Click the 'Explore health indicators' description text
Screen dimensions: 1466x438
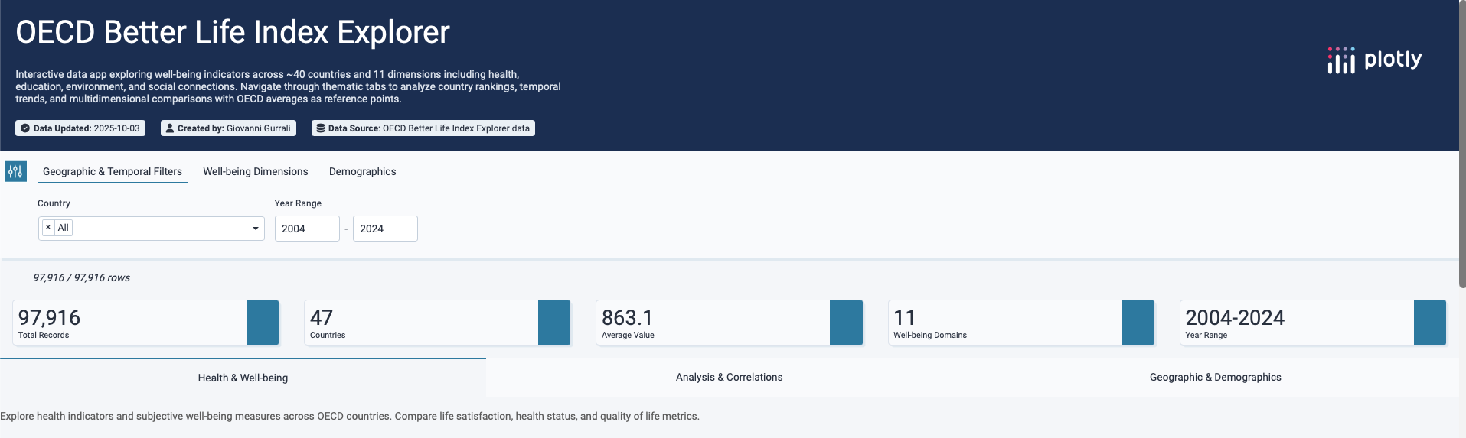(350, 416)
